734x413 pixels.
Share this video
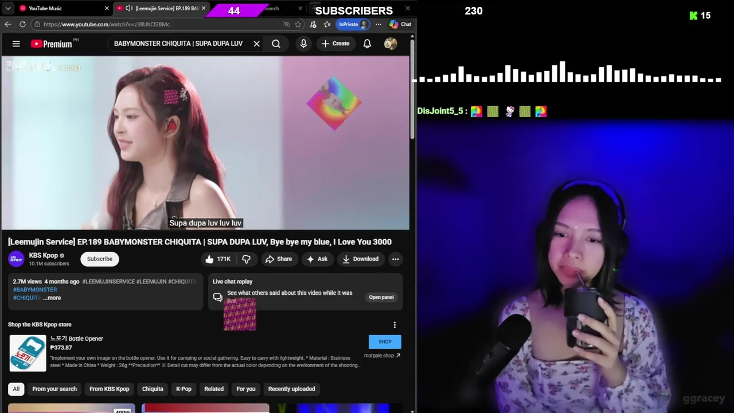pos(279,259)
